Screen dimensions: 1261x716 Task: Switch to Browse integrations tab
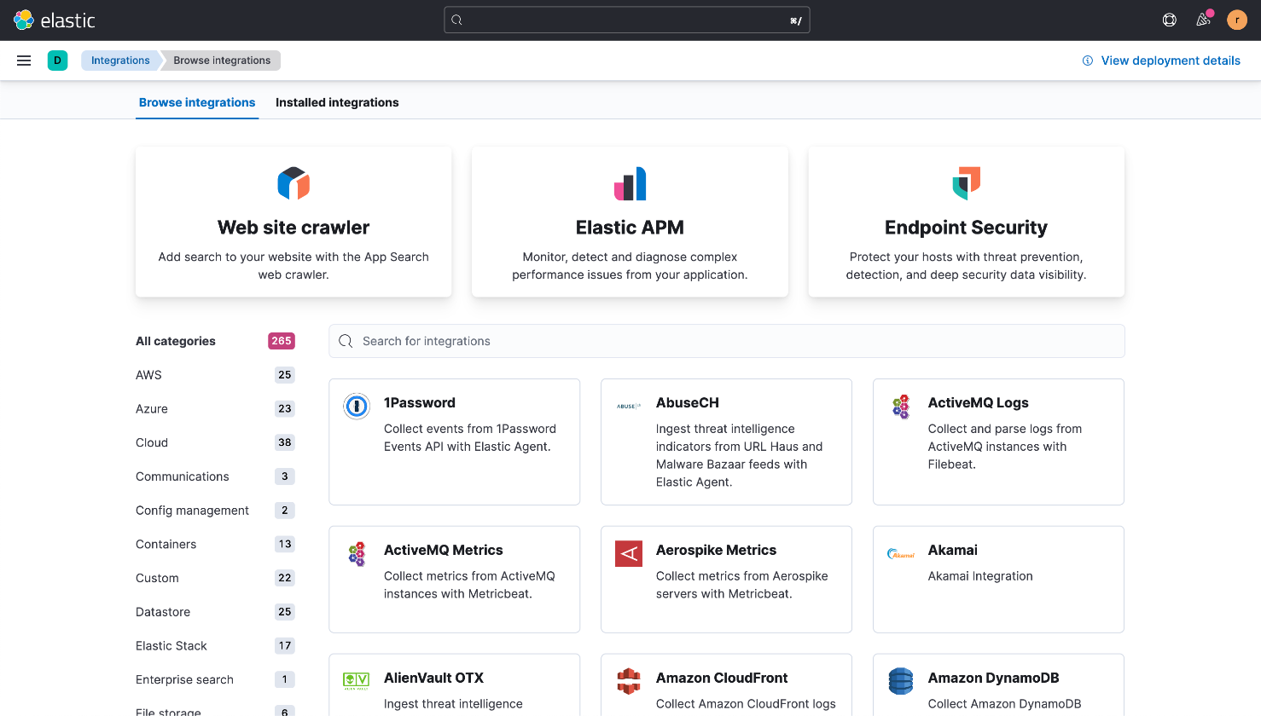[197, 102]
